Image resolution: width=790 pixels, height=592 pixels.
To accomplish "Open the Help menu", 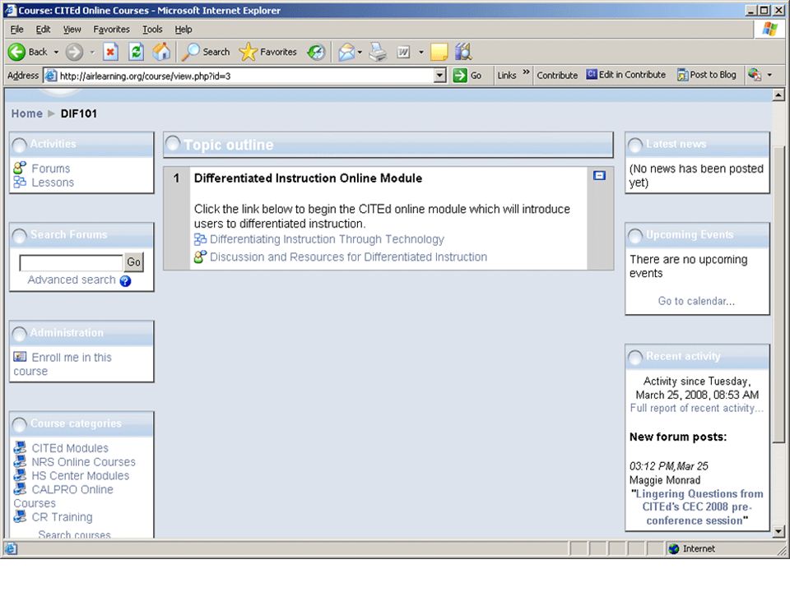I will click(x=184, y=30).
